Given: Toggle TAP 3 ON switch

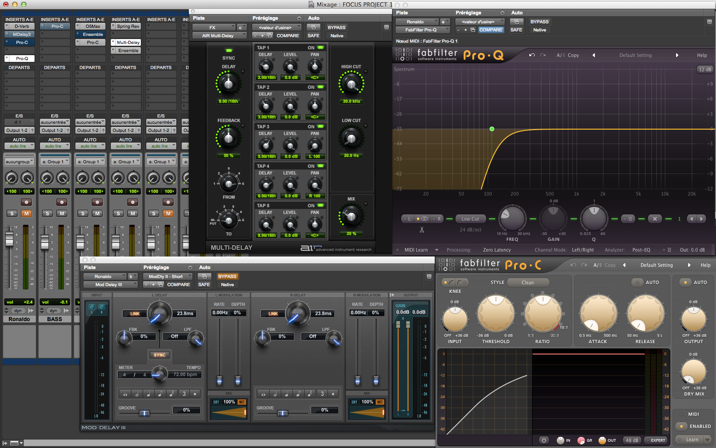Looking at the screenshot, I should pyautogui.click(x=321, y=126).
